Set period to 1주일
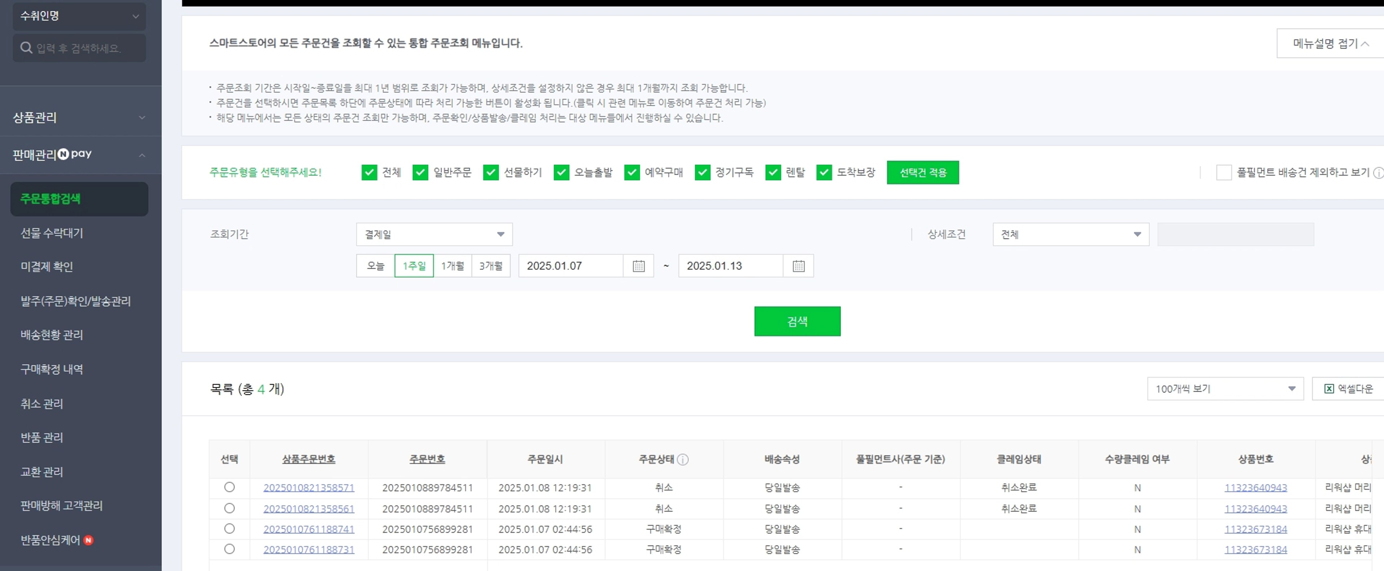 tap(414, 266)
